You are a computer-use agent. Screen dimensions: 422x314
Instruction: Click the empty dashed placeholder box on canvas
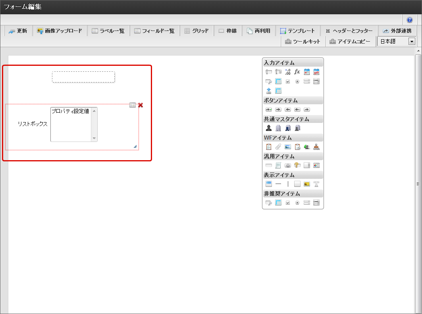tap(83, 77)
